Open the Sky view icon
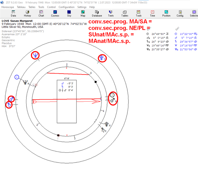The height and width of the screenshot is (171, 198). click(69, 14)
